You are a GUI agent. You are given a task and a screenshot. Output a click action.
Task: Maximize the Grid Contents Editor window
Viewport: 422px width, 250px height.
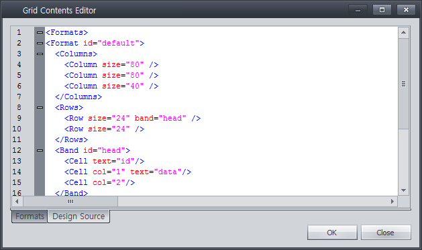[382, 10]
